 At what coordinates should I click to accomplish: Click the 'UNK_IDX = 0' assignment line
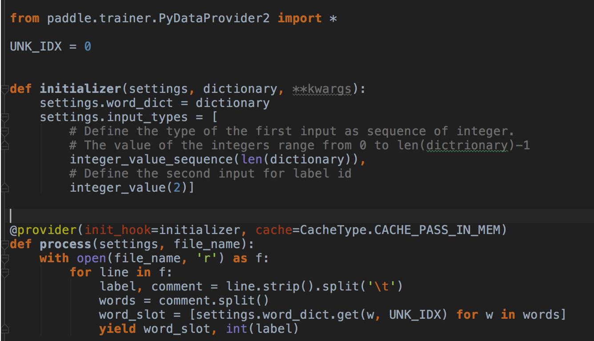(x=50, y=47)
